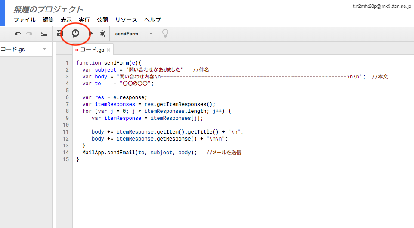This screenshot has height=228, width=414.
Task: Click the debug bug icon
Action: pos(102,34)
